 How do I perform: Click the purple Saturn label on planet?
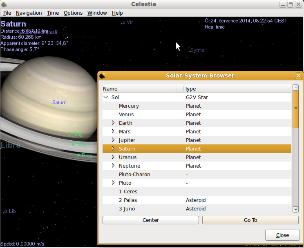tap(59, 102)
